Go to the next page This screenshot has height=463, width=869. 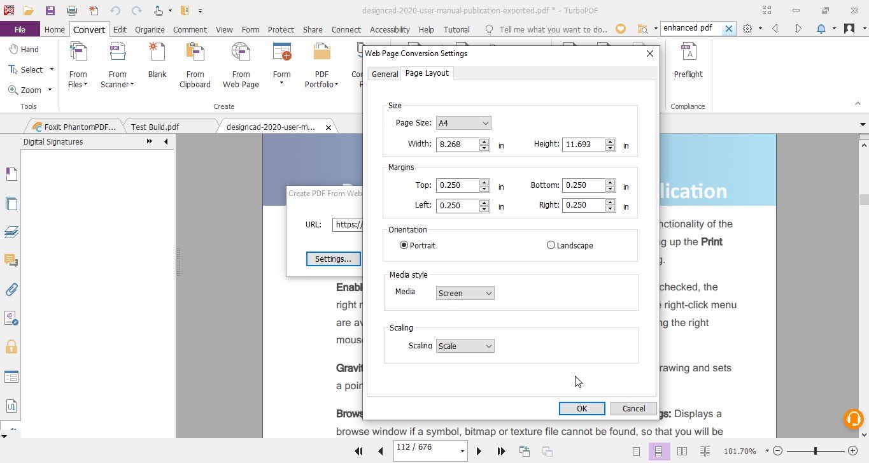pos(479,451)
